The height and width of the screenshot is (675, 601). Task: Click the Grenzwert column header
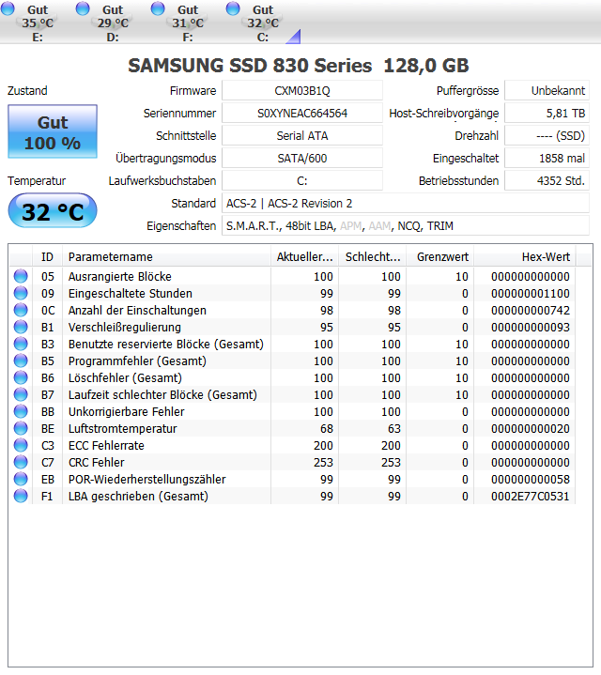click(440, 257)
